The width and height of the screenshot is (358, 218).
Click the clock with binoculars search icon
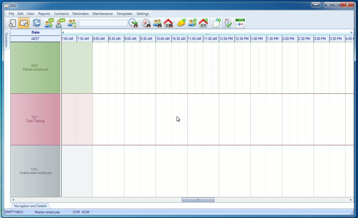133,23
